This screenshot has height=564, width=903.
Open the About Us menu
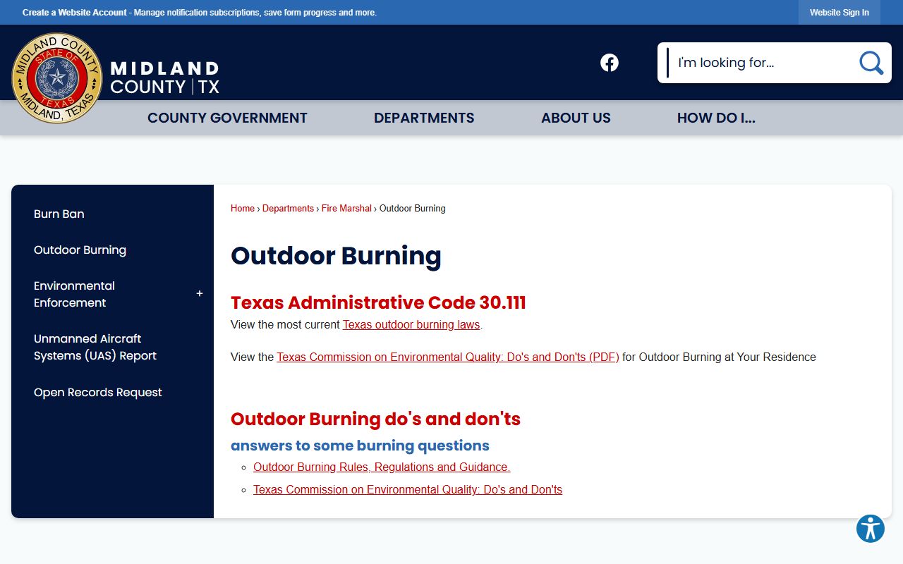[576, 118]
